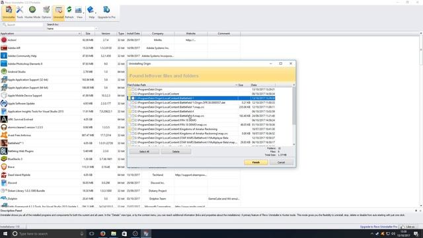Open Task View from the taskbar
The width and height of the screenshot is (423, 238).
point(92,233)
